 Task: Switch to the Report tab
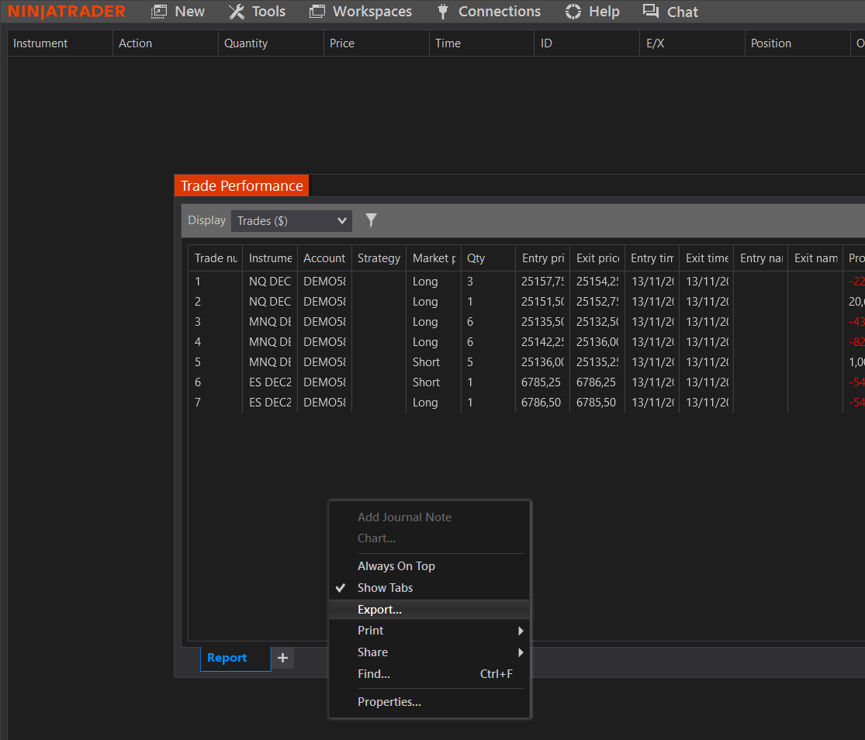[x=227, y=657]
